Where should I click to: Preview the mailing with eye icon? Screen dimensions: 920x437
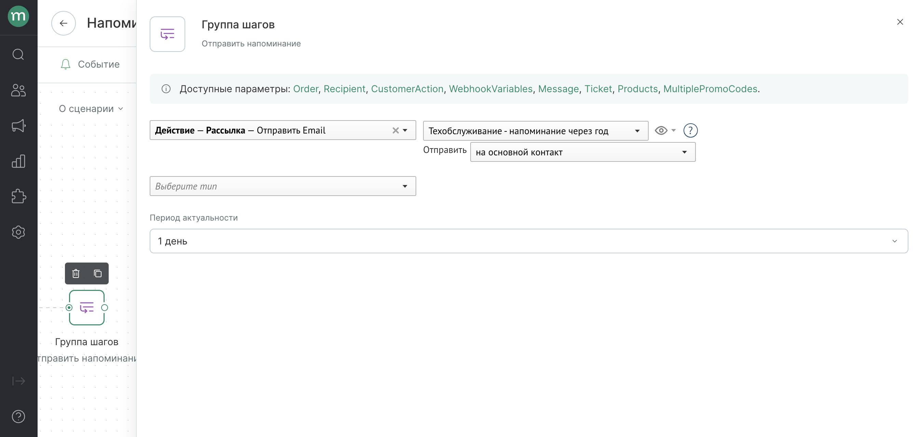(x=661, y=130)
